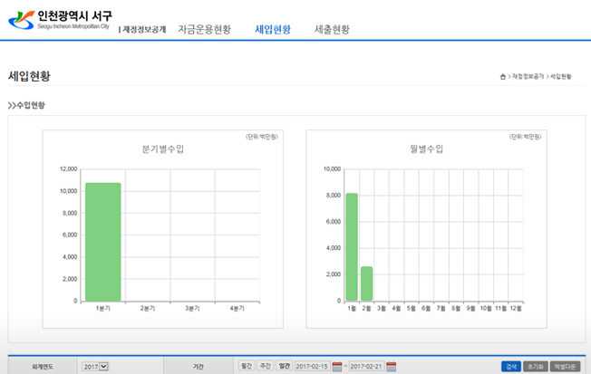The width and height of the screenshot is (591, 374).
Task: Click the 1월 bar in monthly chart
Action: (x=352, y=247)
